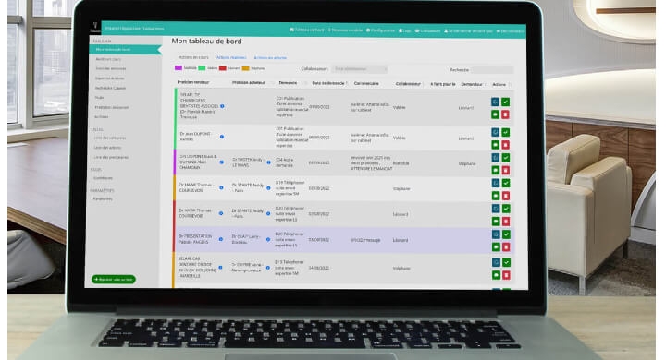Delete the Drs DUPONT CHAMONIX row

click(505, 170)
